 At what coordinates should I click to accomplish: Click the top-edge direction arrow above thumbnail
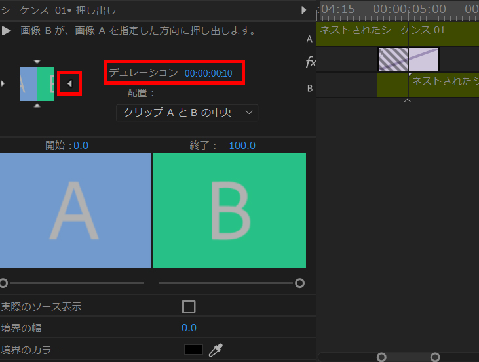tap(37, 62)
